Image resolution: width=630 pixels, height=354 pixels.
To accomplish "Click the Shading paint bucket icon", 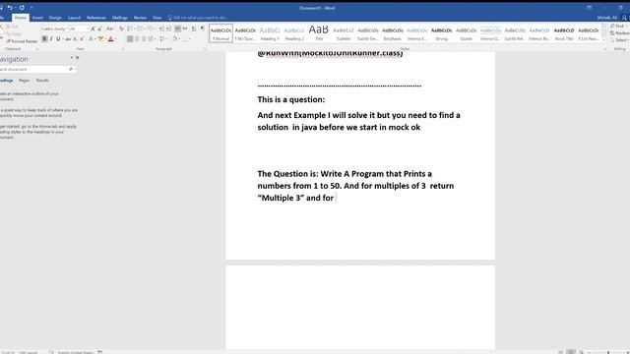I will pyautogui.click(x=174, y=39).
